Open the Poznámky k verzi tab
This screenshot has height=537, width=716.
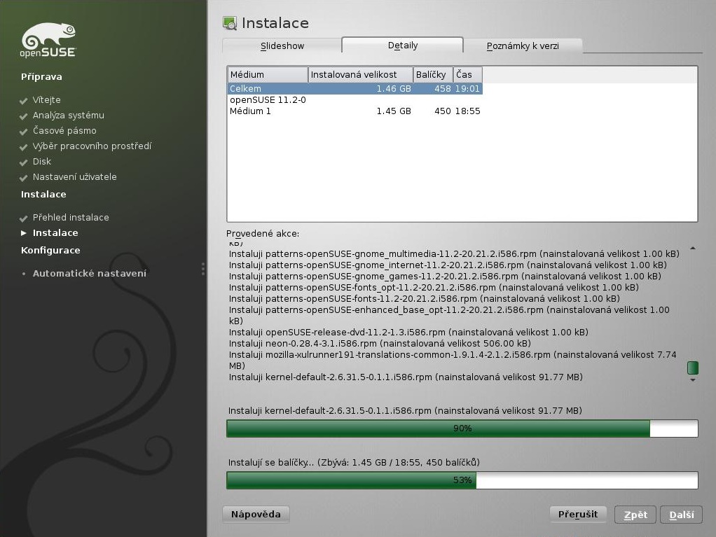point(523,46)
